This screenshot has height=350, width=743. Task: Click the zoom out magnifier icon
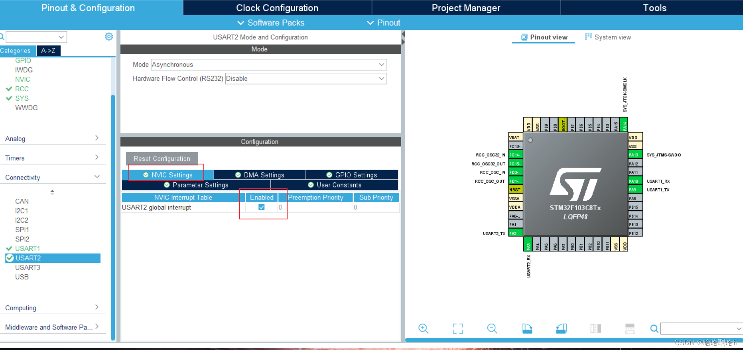tap(492, 328)
